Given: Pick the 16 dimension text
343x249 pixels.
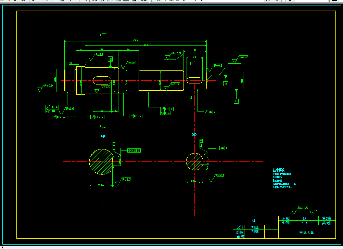Looking at the screenshot, I should 80,50.
